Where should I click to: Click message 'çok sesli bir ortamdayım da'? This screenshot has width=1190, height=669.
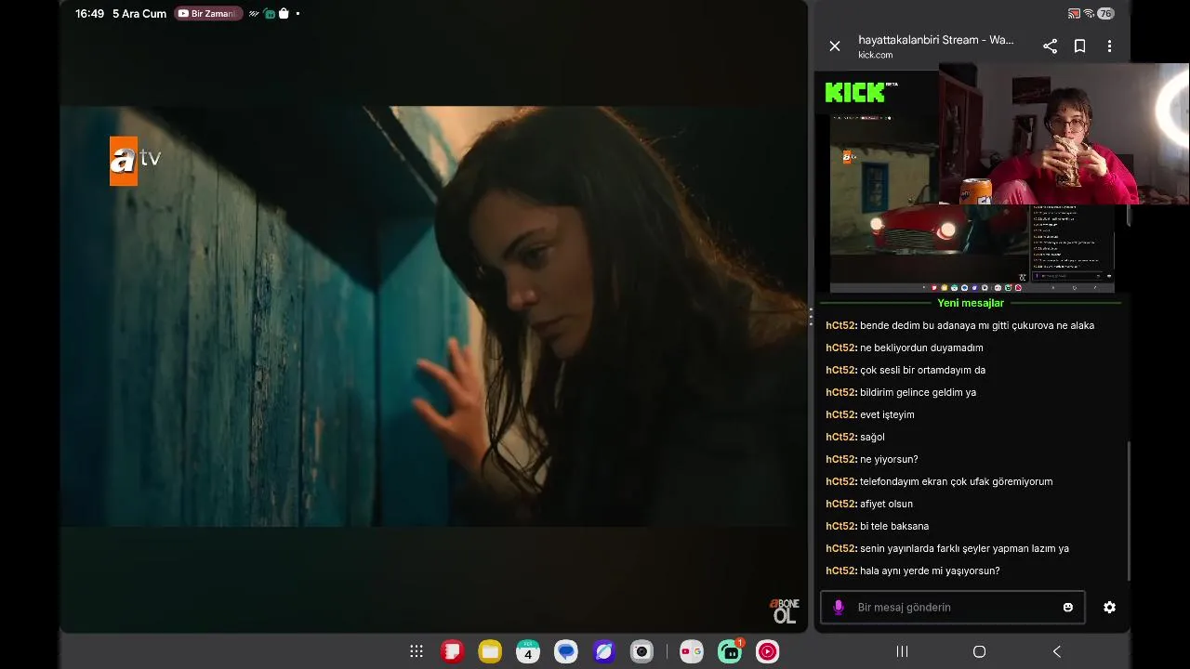pos(922,370)
